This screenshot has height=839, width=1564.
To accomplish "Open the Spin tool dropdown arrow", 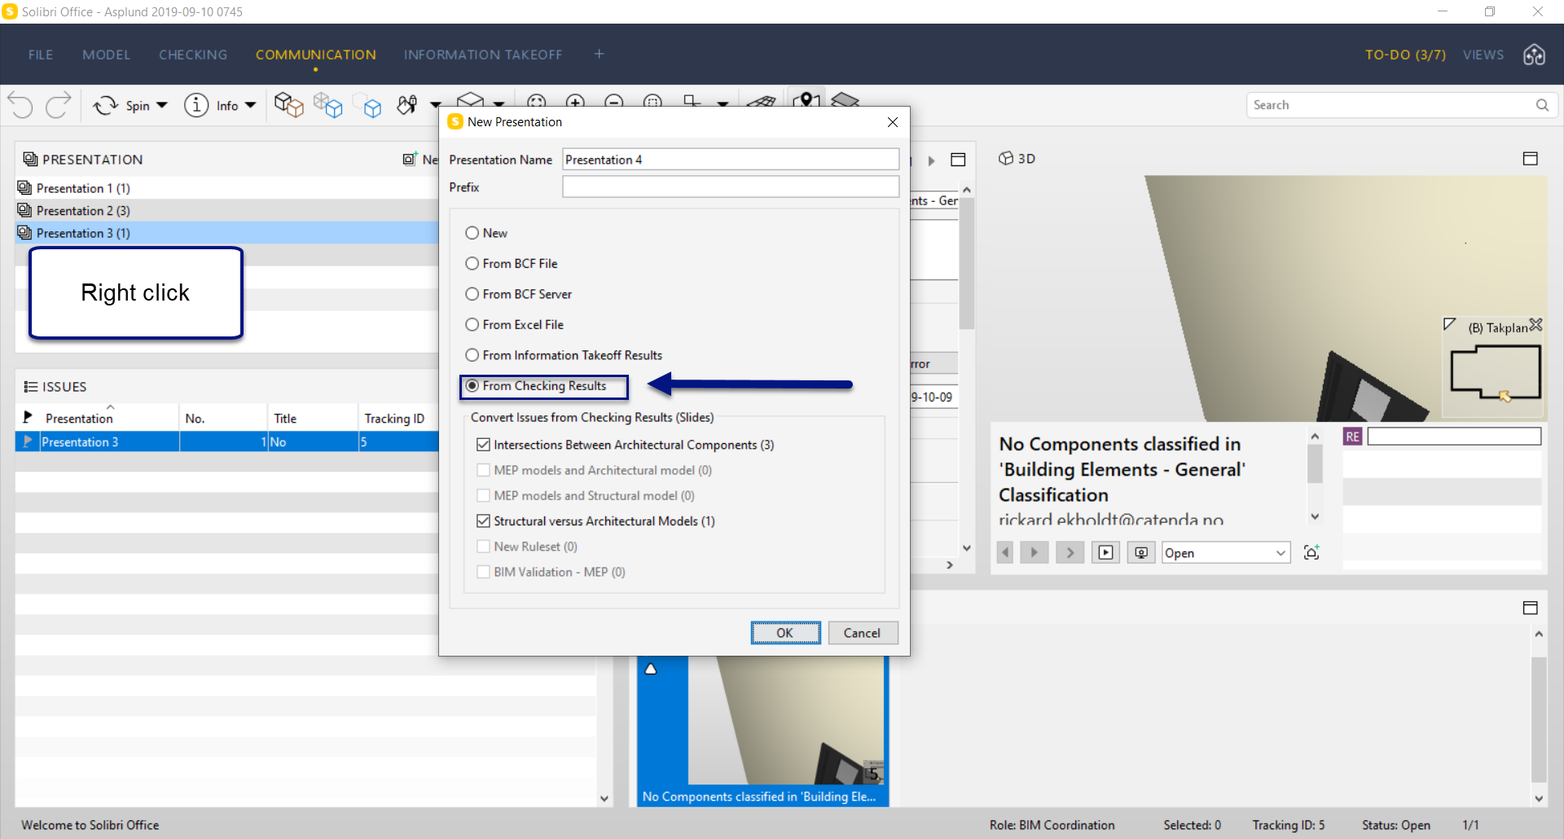I will (162, 105).
